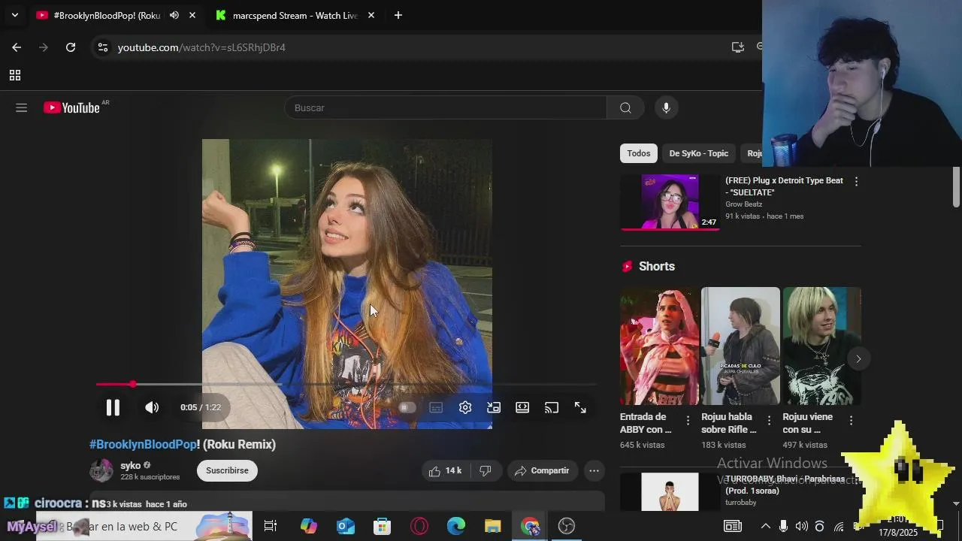Image resolution: width=962 pixels, height=541 pixels.
Task: Open Outlook from the taskbar
Action: [x=346, y=526]
